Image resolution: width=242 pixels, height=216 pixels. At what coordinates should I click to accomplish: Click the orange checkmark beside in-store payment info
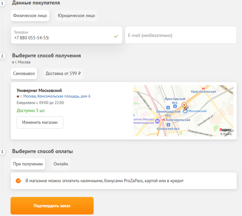tap(18, 181)
